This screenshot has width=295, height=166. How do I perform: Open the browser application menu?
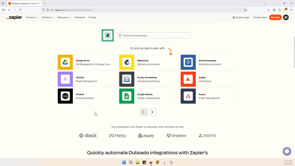pyautogui.click(x=291, y=10)
